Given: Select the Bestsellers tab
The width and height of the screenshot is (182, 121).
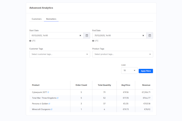Looking at the screenshot, I should 51,19.
